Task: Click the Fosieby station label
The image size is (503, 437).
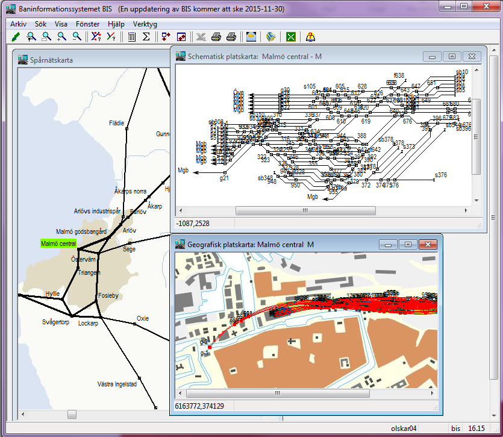Action: (108, 295)
